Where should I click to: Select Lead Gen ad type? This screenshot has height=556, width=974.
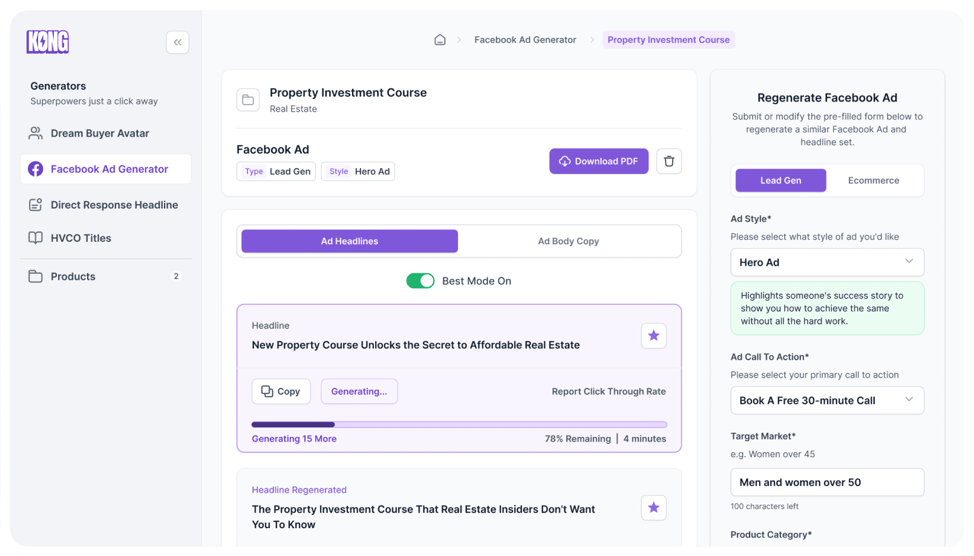tap(780, 181)
